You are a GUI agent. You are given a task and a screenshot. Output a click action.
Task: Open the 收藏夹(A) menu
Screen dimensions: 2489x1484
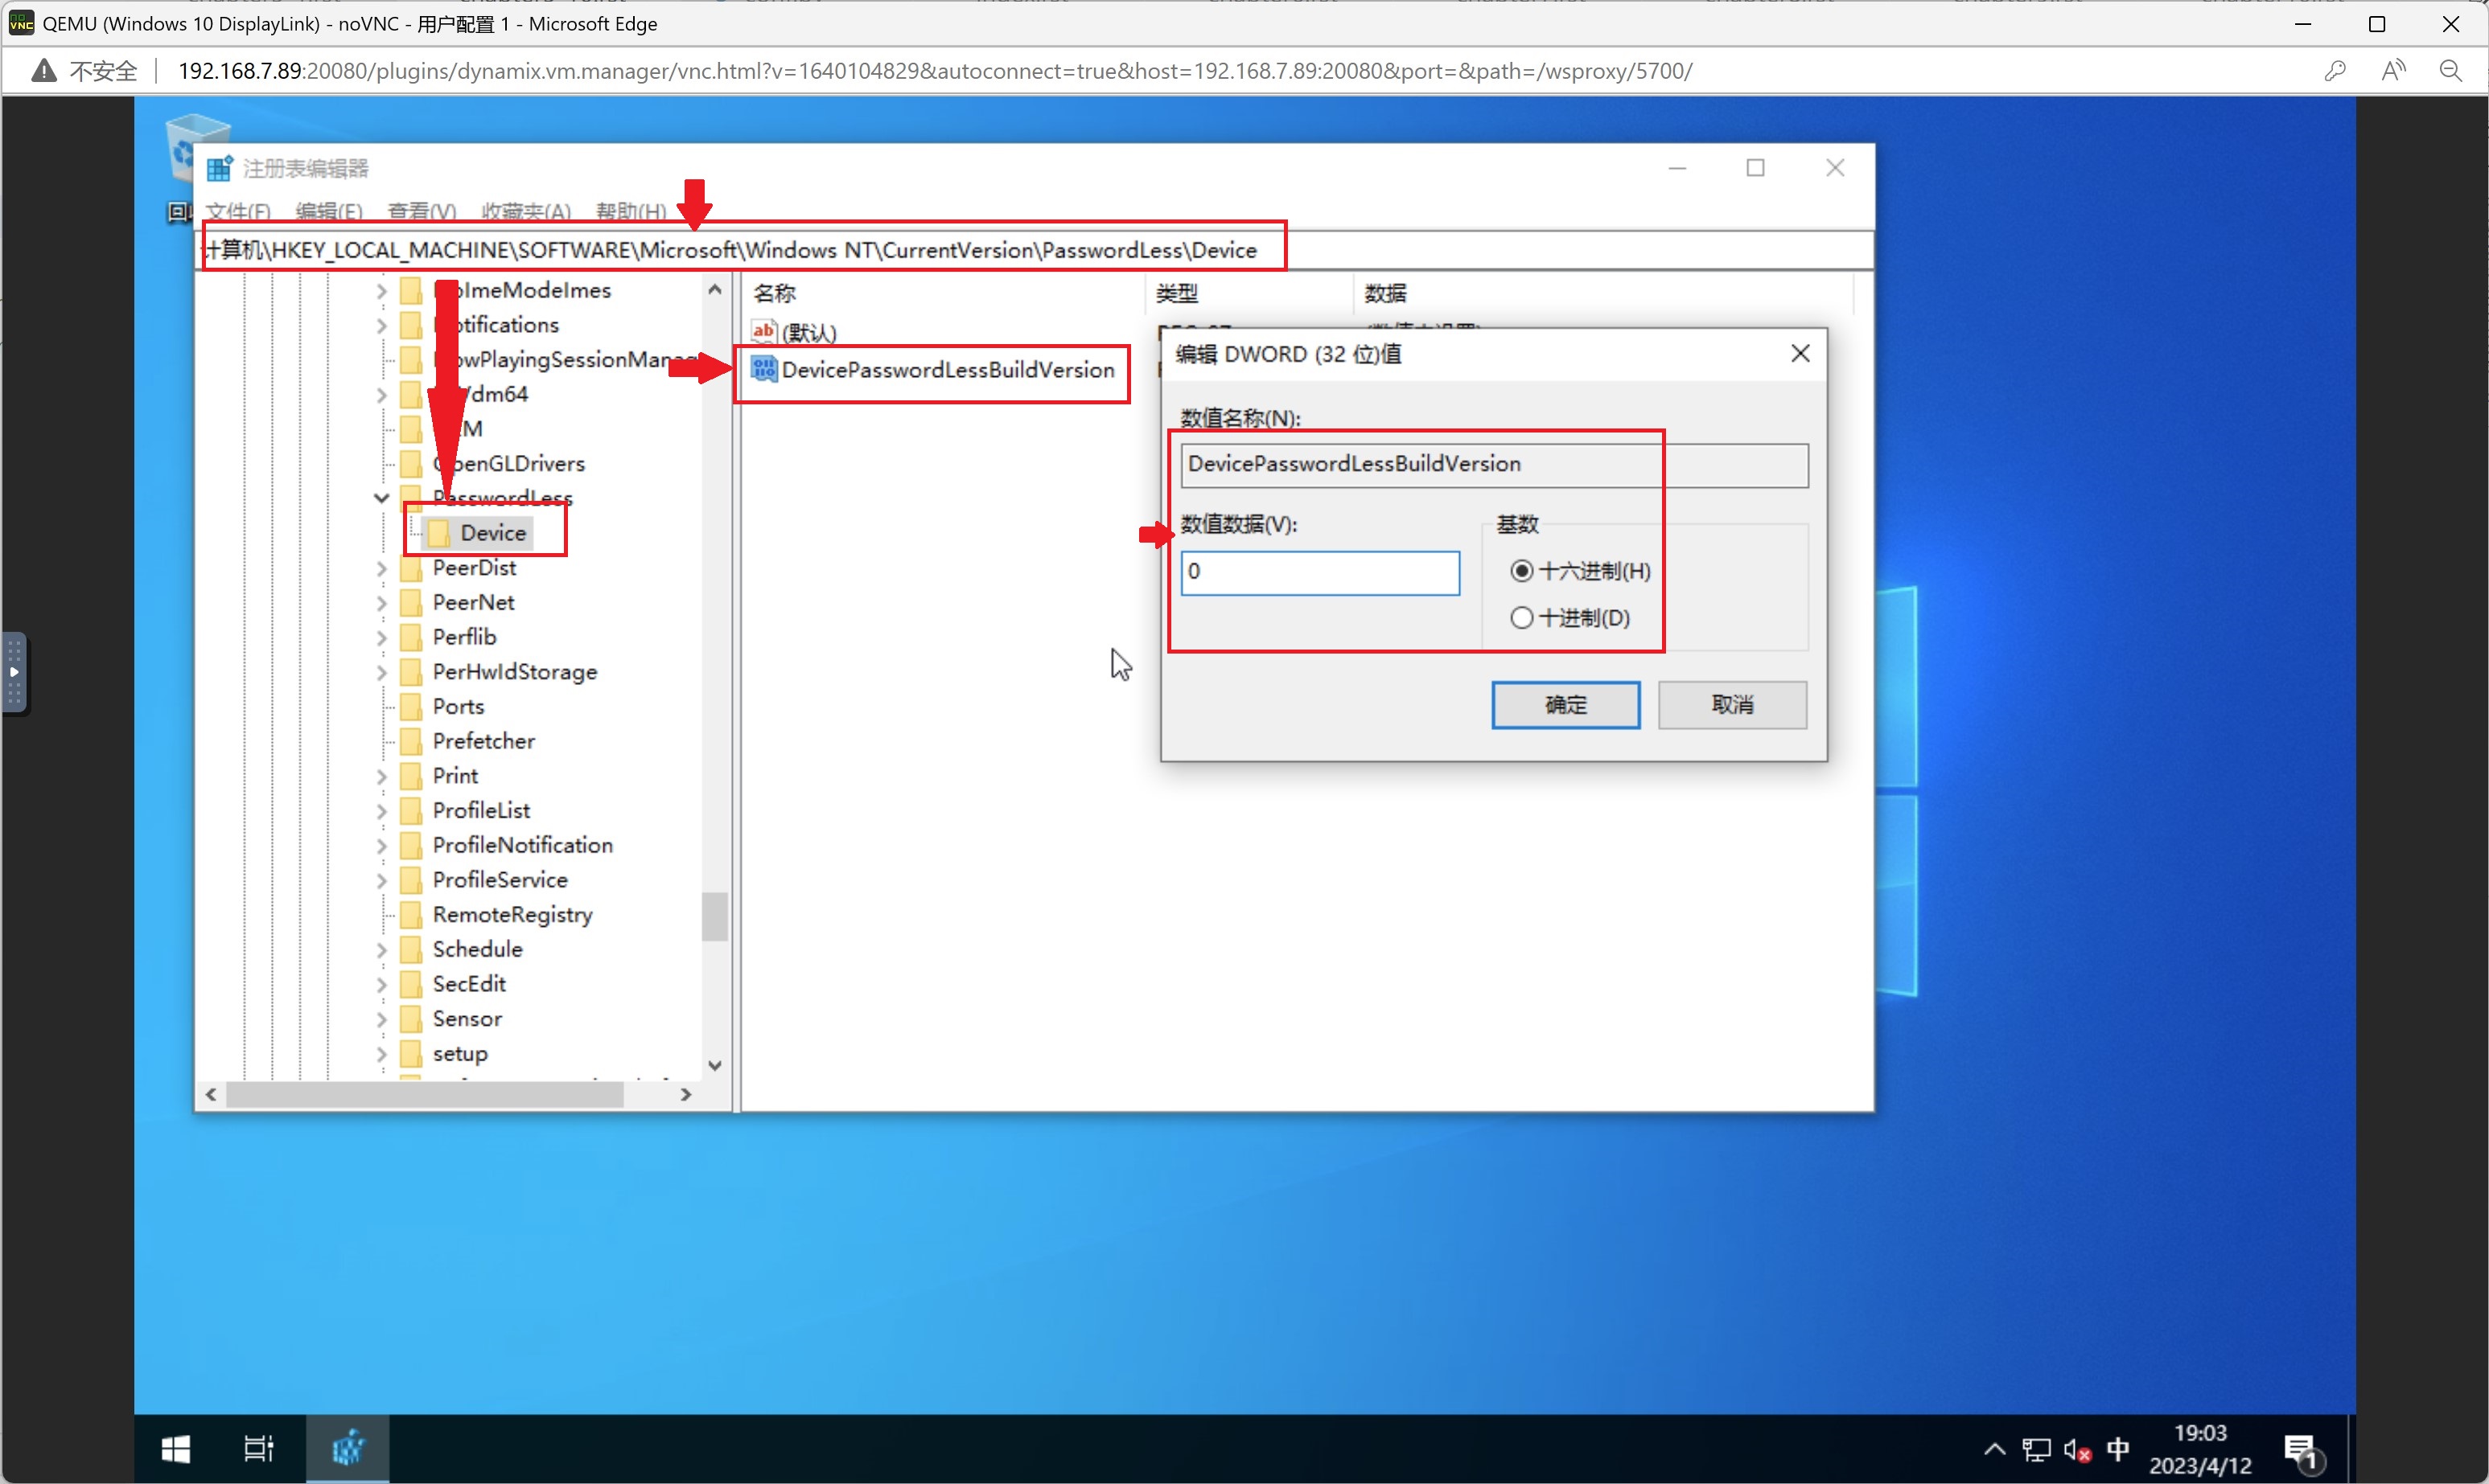click(x=525, y=211)
